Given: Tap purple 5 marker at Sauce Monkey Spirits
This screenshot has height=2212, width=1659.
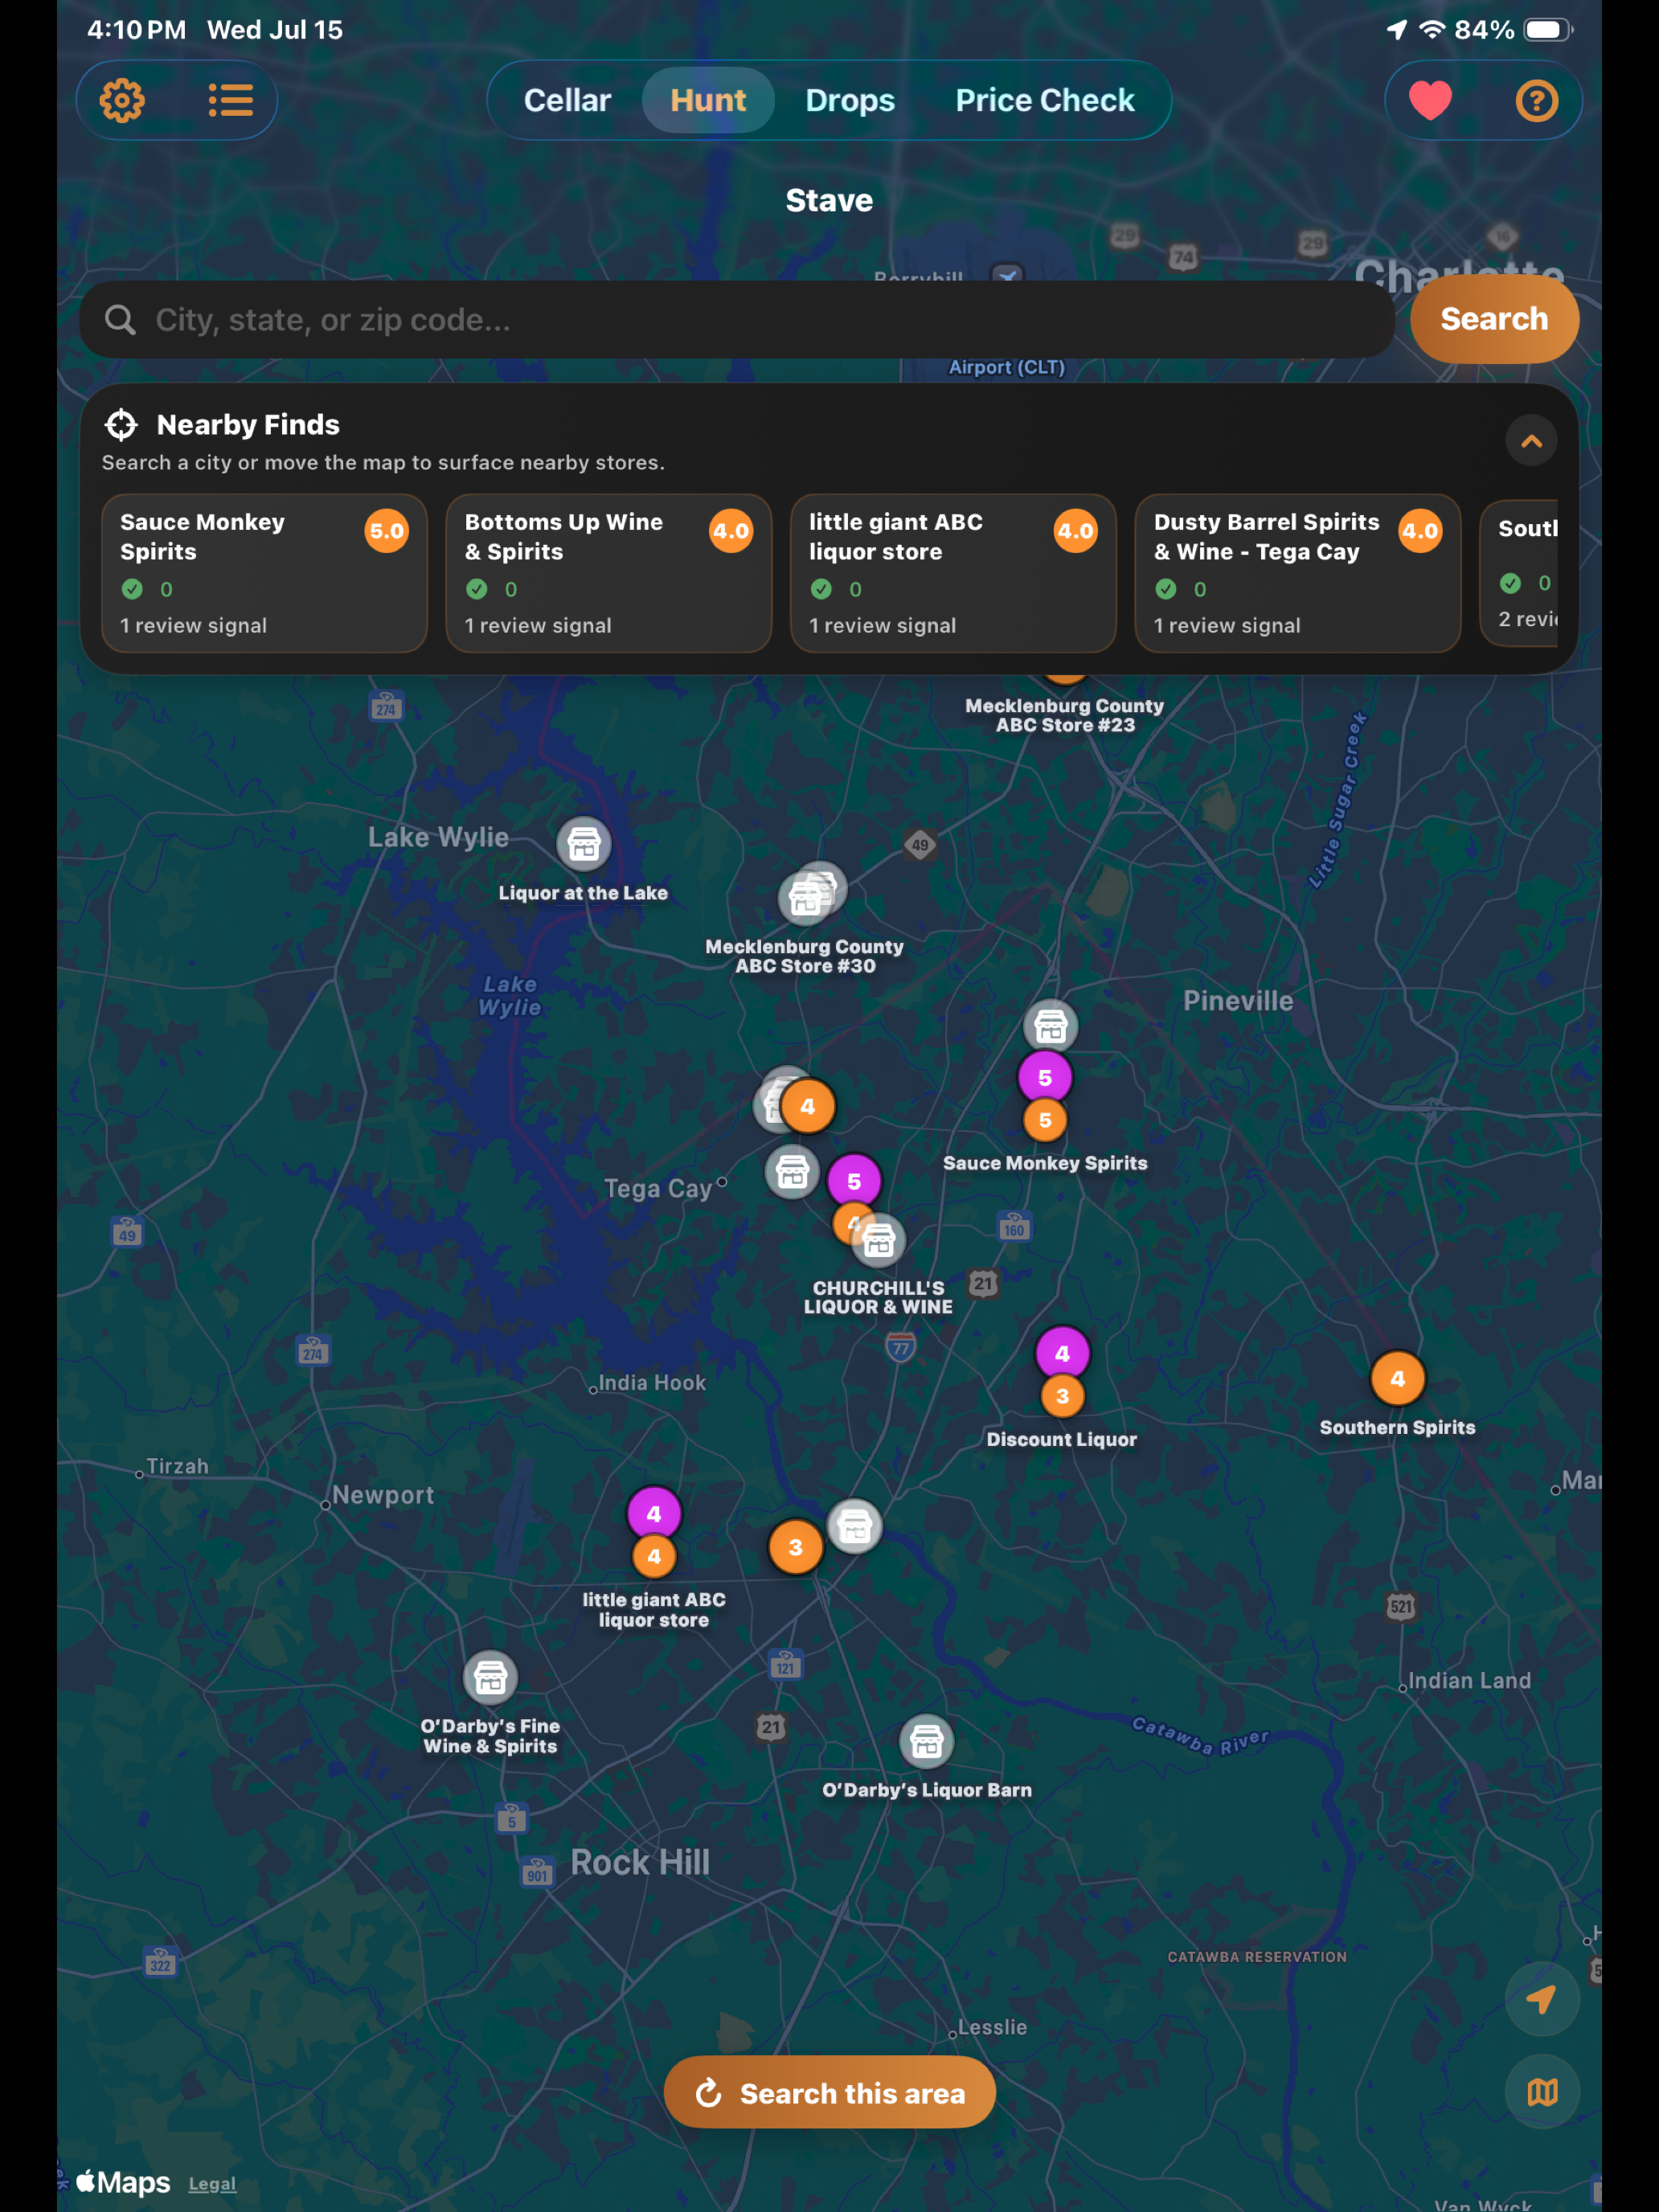Looking at the screenshot, I should tap(1045, 1077).
